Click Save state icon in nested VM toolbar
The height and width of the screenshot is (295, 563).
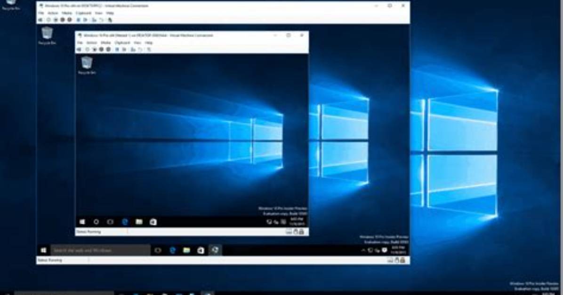click(108, 49)
